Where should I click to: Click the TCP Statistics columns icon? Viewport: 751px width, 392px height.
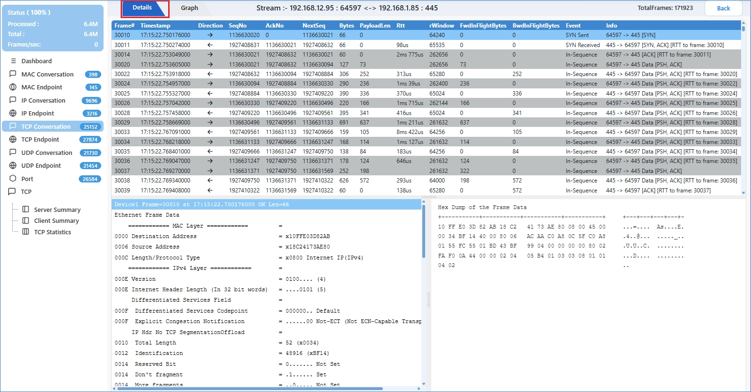point(26,232)
